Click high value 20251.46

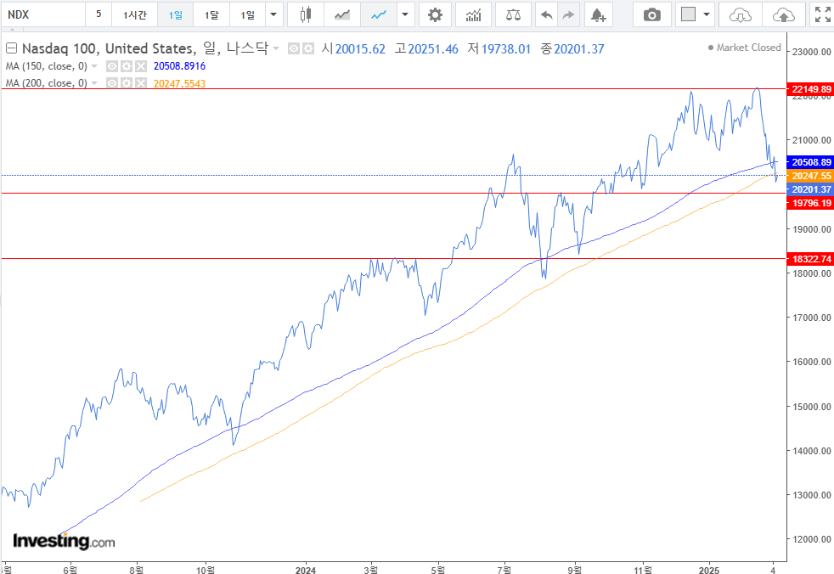click(x=433, y=49)
